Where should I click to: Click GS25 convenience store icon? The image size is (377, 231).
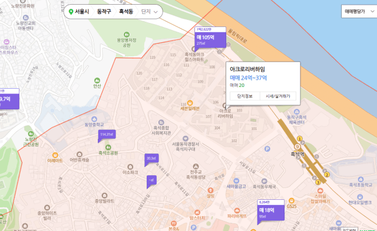point(292,200)
